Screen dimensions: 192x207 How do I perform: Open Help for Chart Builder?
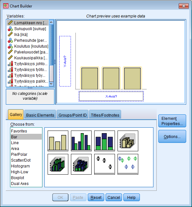[x=131, y=197]
